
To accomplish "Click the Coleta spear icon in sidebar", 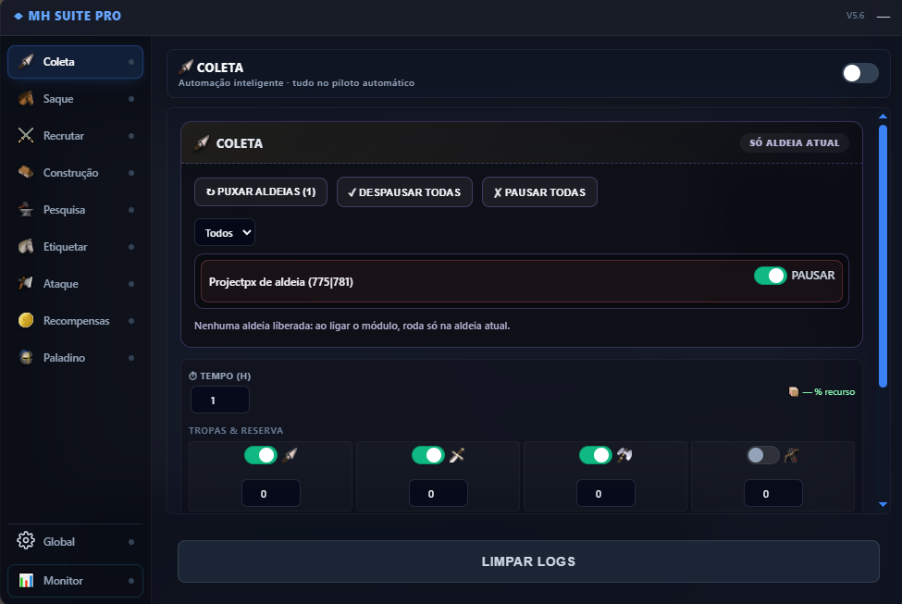I will click(26, 62).
